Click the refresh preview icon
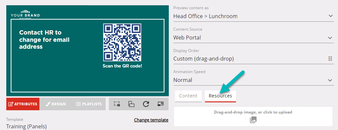338x130 pixels. click(146, 104)
